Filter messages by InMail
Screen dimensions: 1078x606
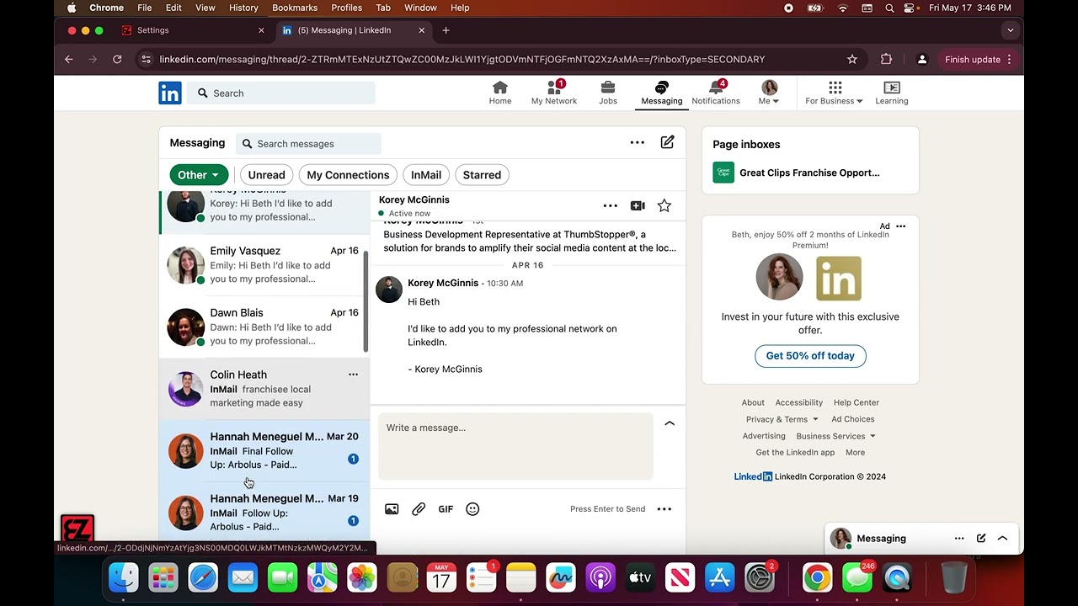pyautogui.click(x=426, y=175)
